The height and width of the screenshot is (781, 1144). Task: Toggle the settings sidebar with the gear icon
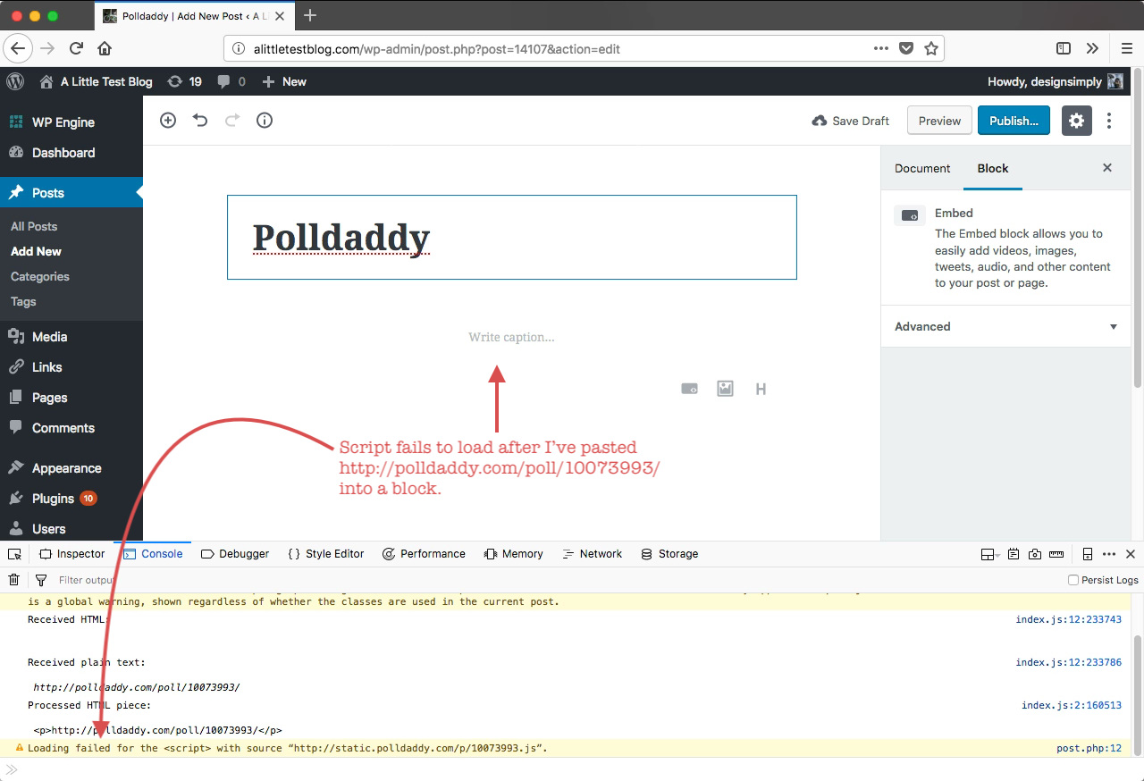(1076, 120)
